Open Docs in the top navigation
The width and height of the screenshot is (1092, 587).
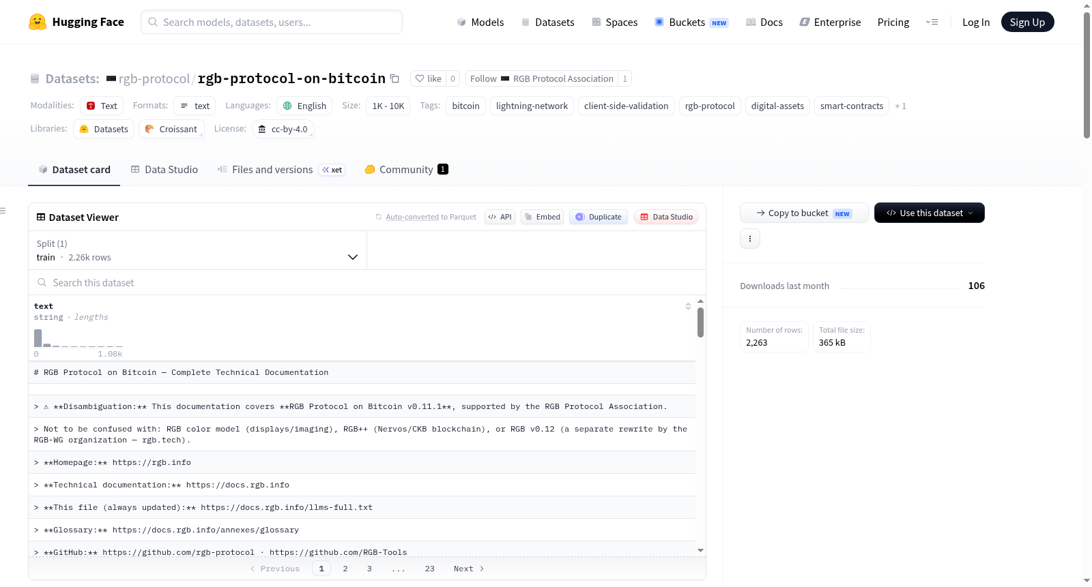tap(764, 22)
